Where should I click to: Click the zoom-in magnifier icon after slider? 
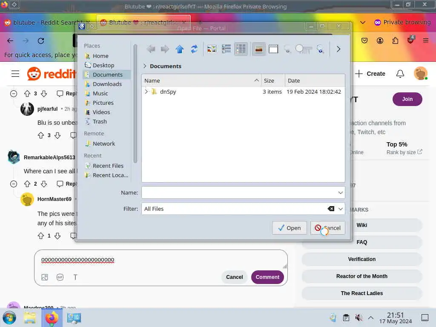tap(320, 49)
